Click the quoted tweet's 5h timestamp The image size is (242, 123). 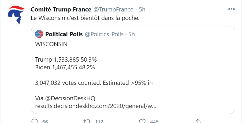[132, 34]
